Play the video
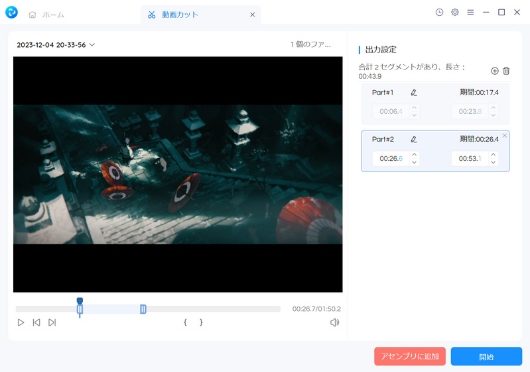Viewport: 530px width, 372px height. [x=21, y=322]
